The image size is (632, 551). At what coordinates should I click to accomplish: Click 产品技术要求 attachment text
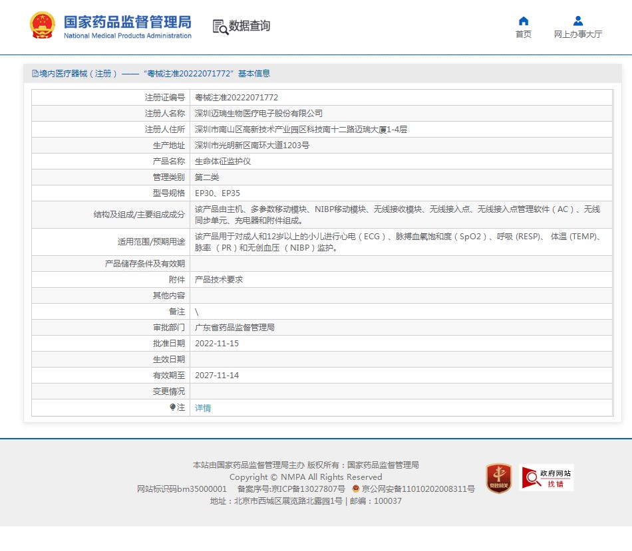(x=219, y=280)
